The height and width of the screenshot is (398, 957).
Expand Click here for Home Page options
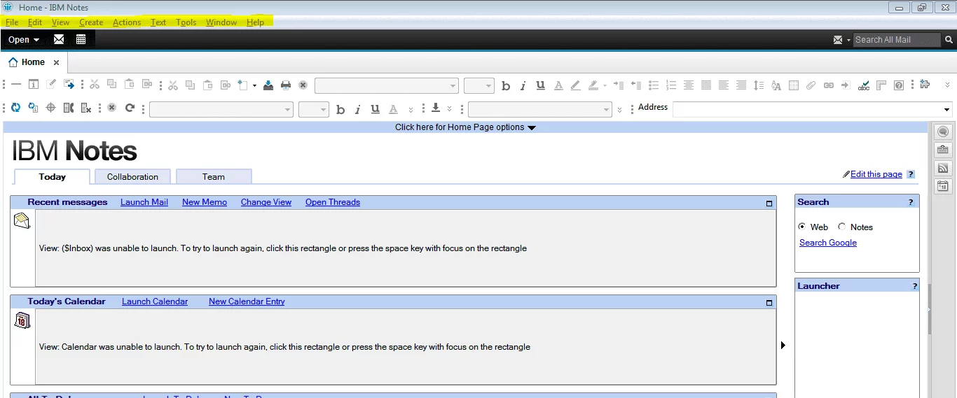pyautogui.click(x=465, y=127)
